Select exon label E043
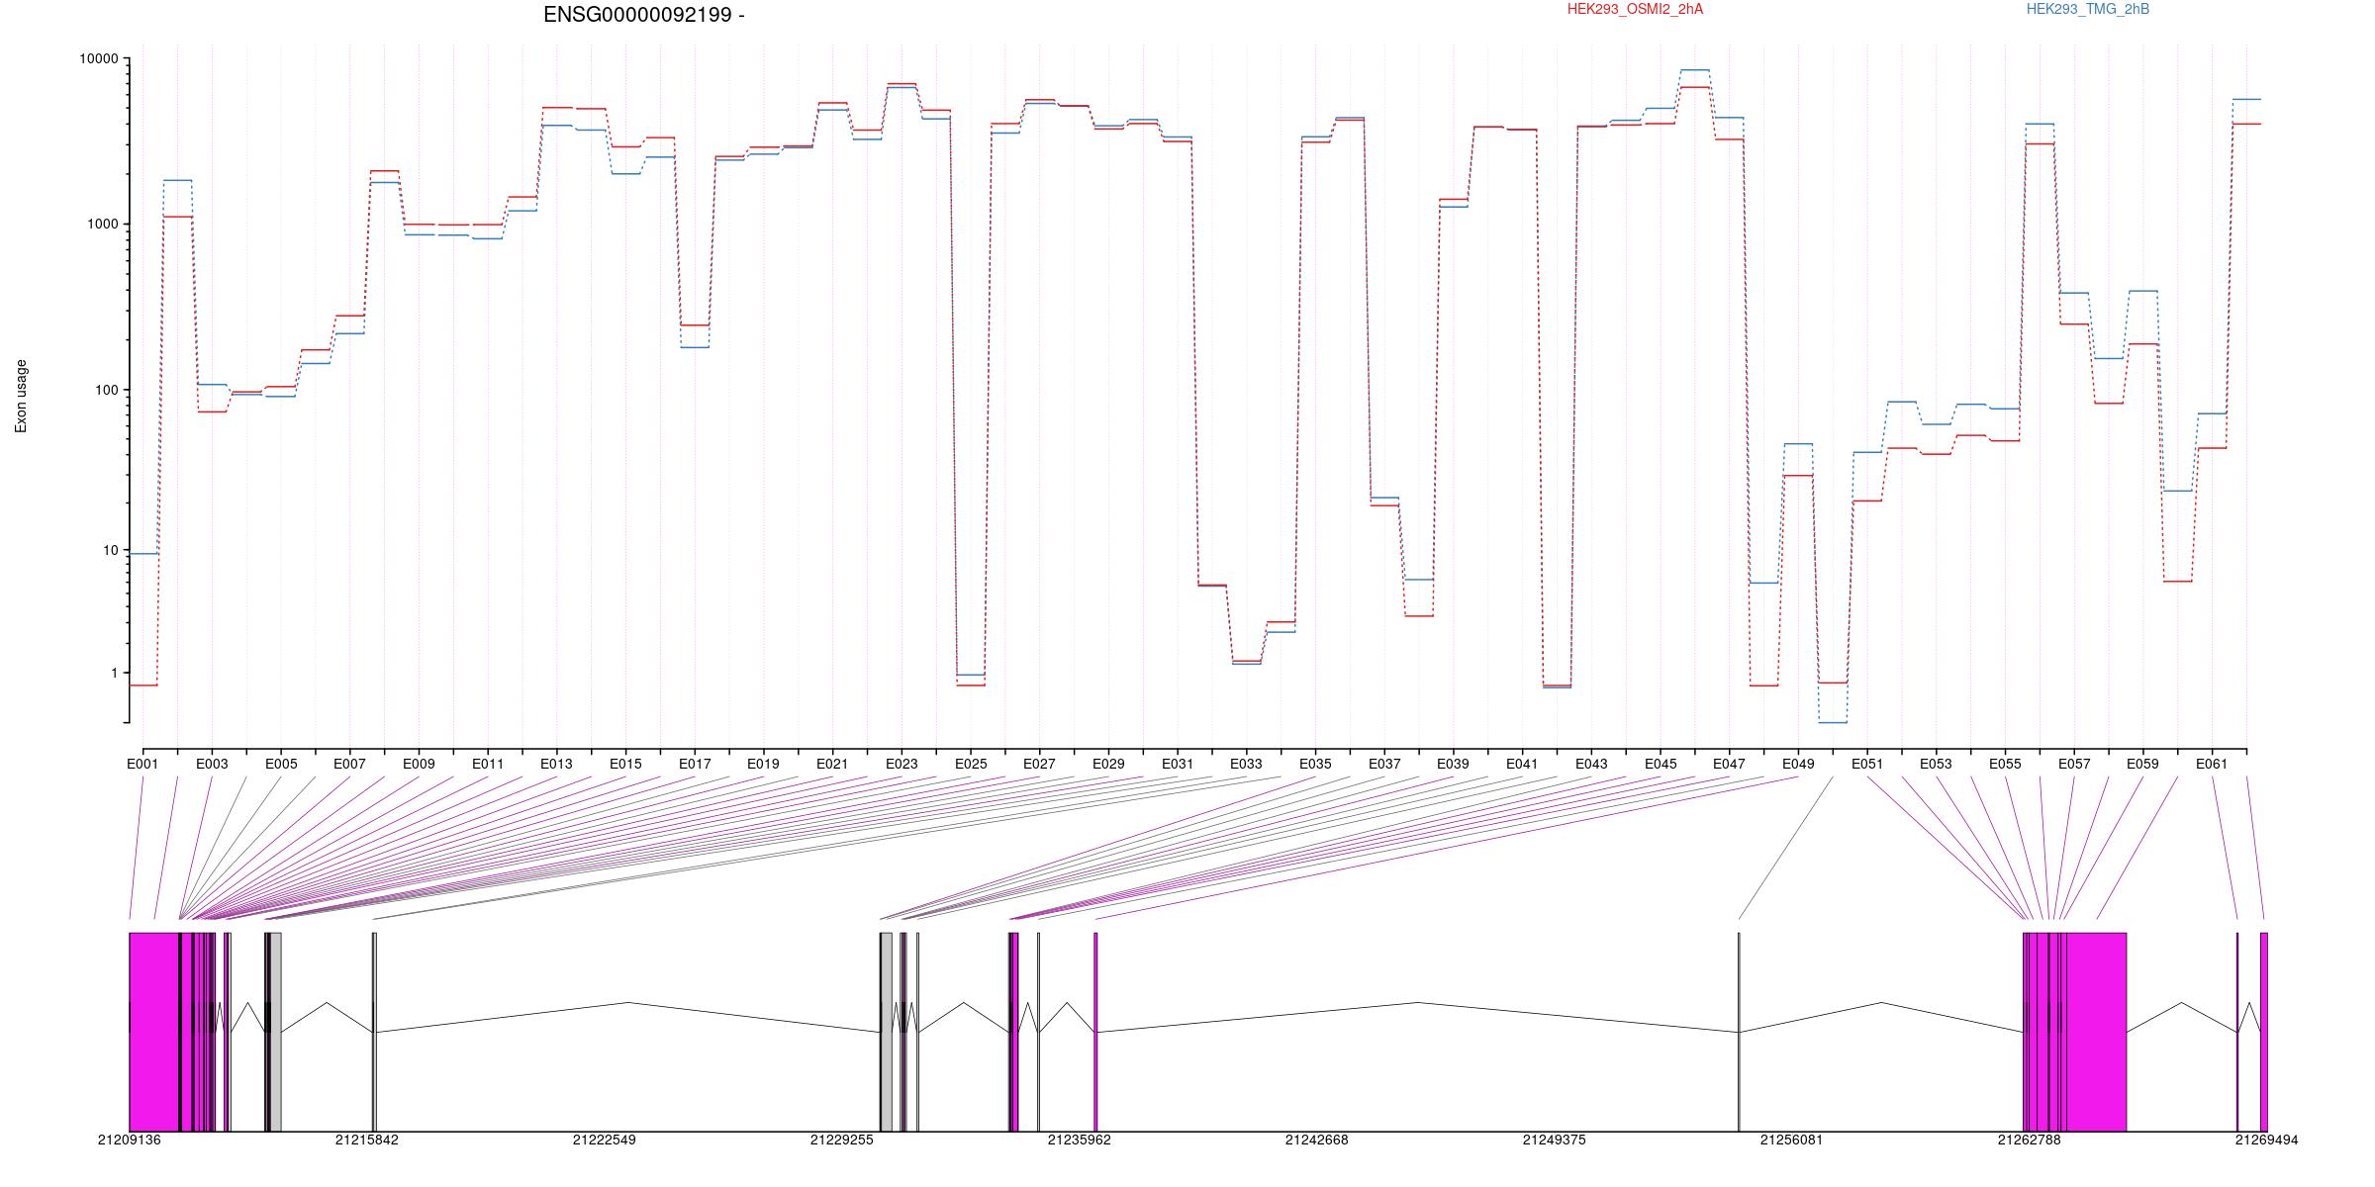 click(x=1591, y=764)
